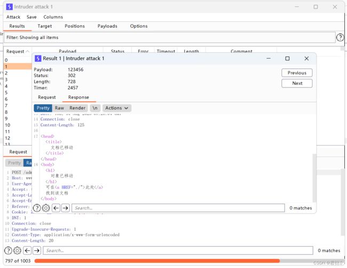This screenshot has height=268, width=347.
Task: Select request row 5
Action: (18, 93)
